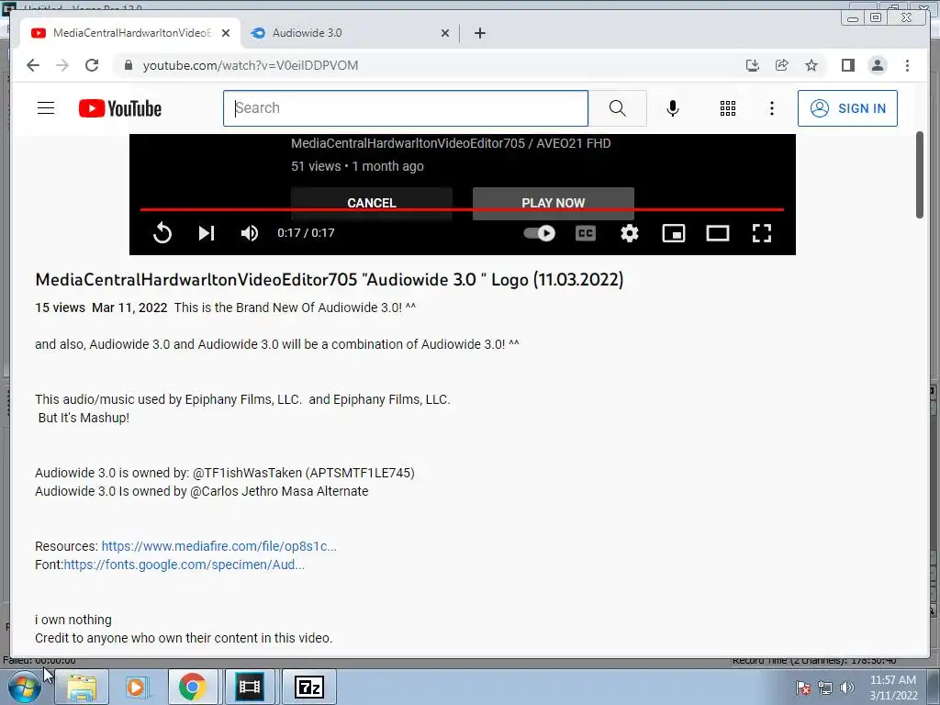Close the YouTube video tab
940x705 pixels.
click(x=226, y=33)
